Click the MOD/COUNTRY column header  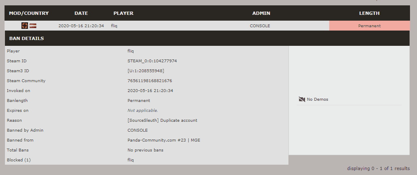(29, 13)
